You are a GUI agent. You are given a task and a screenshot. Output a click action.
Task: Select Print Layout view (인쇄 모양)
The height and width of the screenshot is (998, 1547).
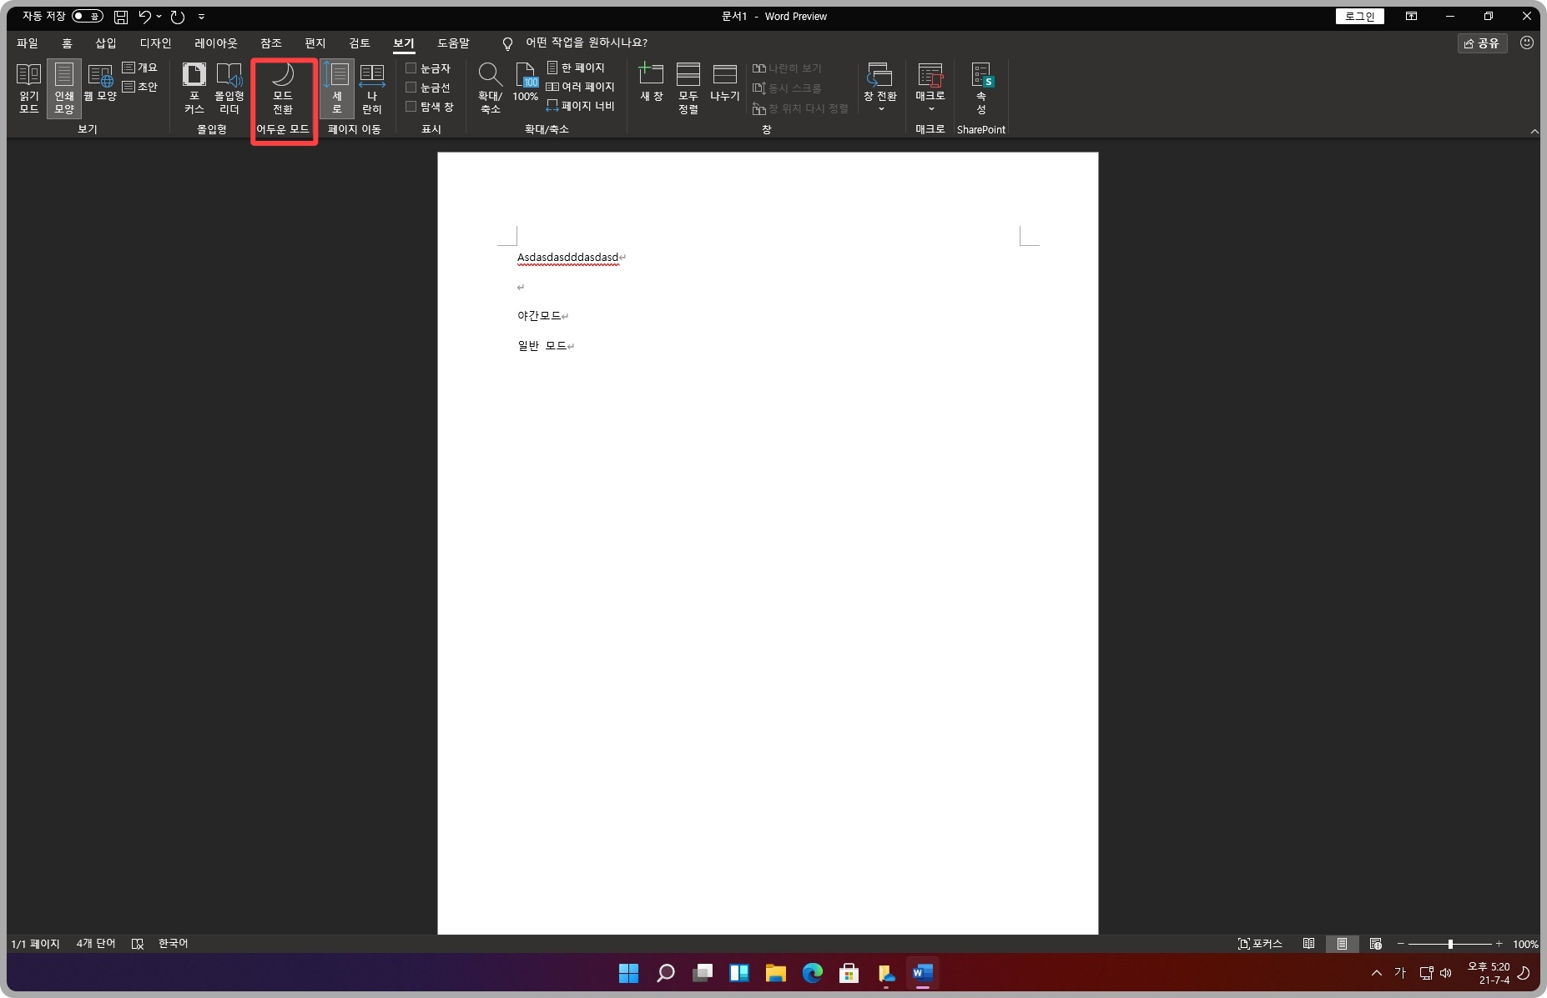tap(64, 88)
